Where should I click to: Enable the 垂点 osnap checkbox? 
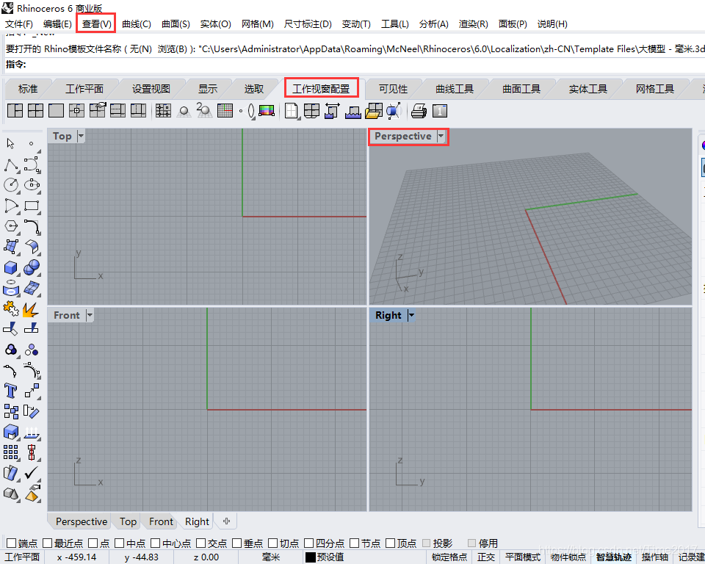236,543
